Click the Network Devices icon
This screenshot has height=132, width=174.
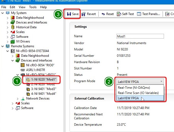click(23, 98)
